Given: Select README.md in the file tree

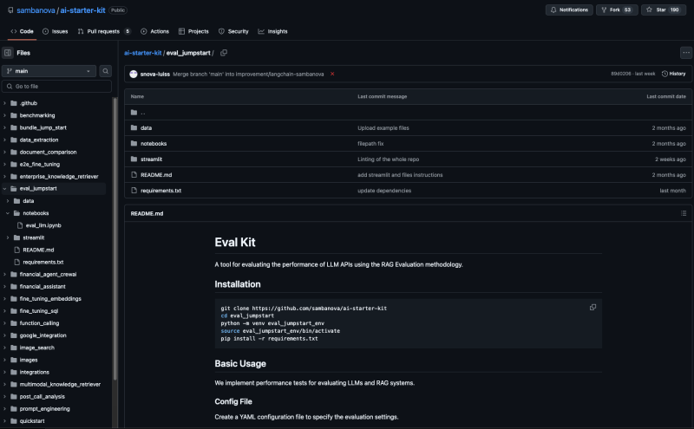Looking at the screenshot, I should (x=38, y=250).
